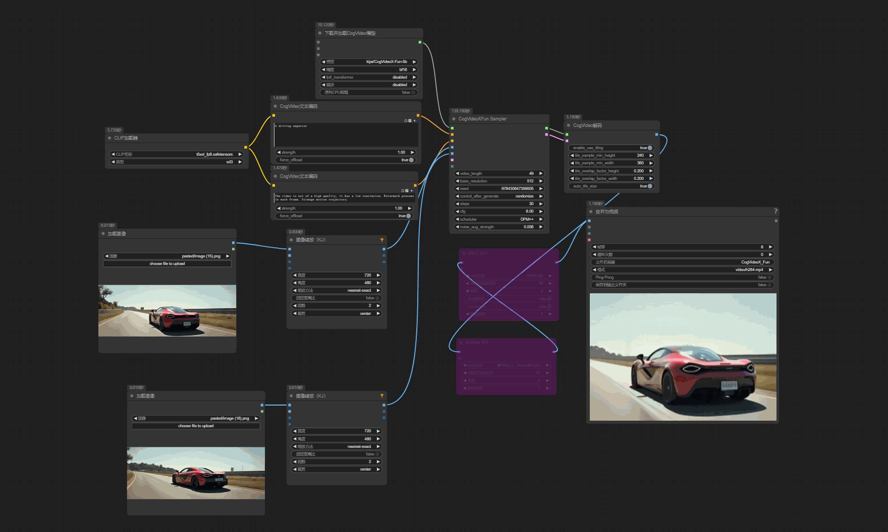Click the generated video preview in 合并为视频
The image size is (888, 532).
[683, 357]
